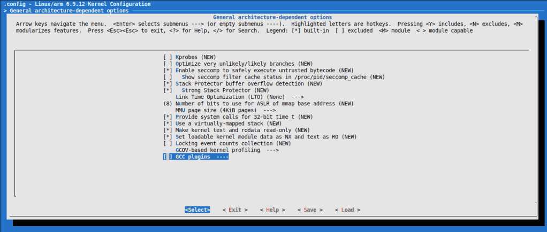
Task: Enable Locking event counts collection
Action: point(168,143)
